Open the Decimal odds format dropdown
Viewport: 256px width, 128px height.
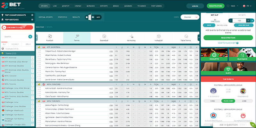pos(190,17)
